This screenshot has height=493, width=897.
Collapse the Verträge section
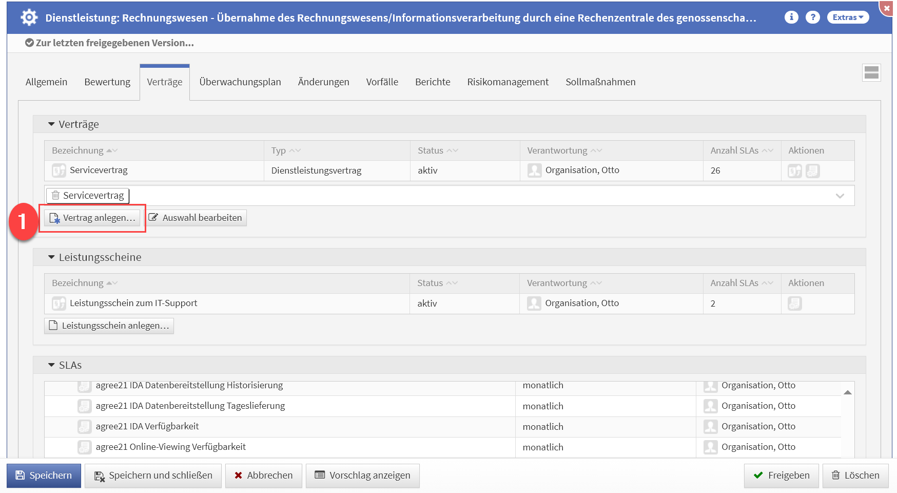(51, 124)
